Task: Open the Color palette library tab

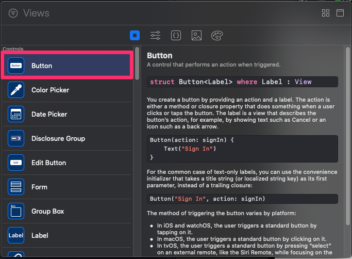Action: coord(217,35)
